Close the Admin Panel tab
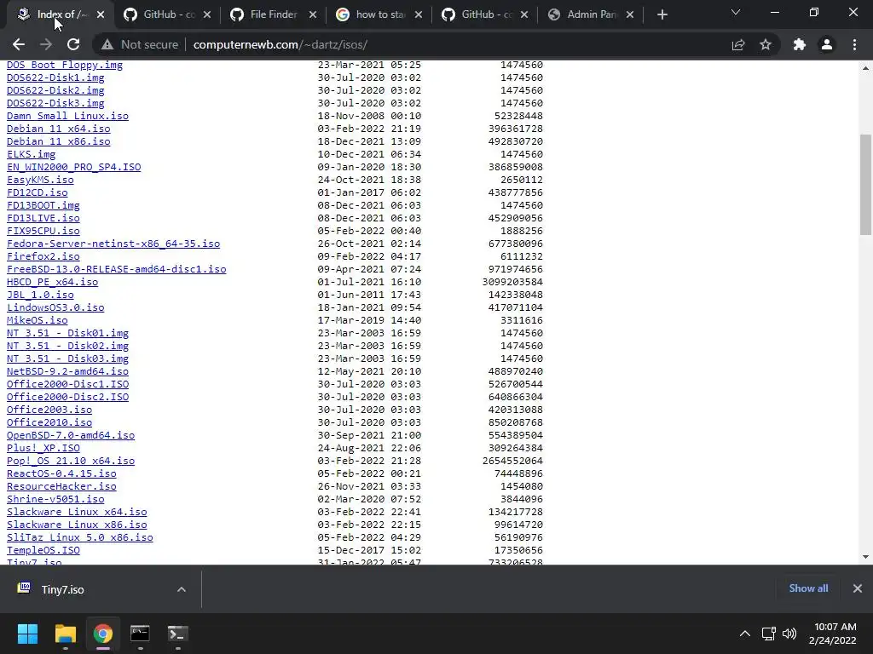This screenshot has height=654, width=873. coord(630,15)
